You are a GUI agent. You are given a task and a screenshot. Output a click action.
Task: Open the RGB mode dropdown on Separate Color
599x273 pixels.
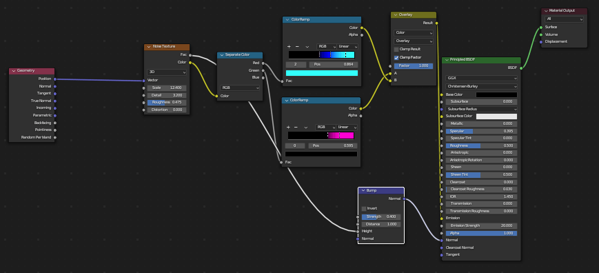click(240, 88)
